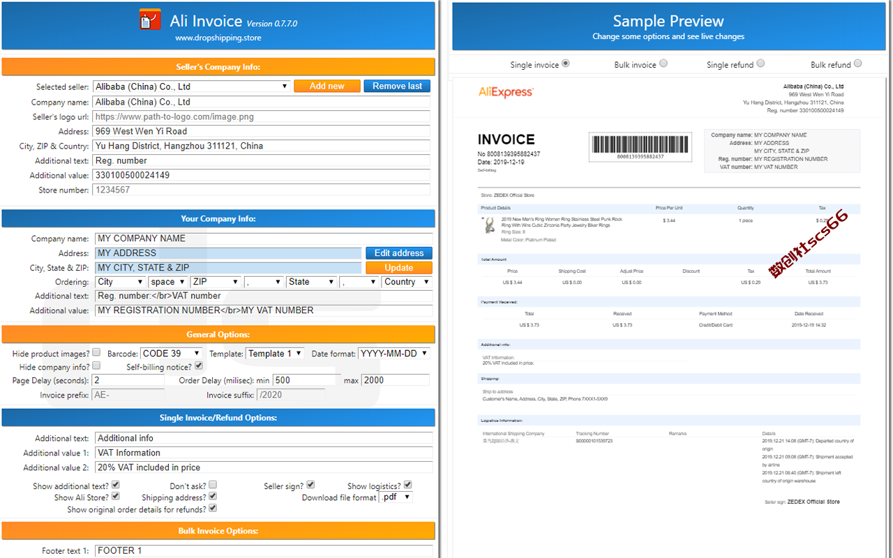Click the Remove last button
Viewport: 893px width, 558px height.
point(397,86)
